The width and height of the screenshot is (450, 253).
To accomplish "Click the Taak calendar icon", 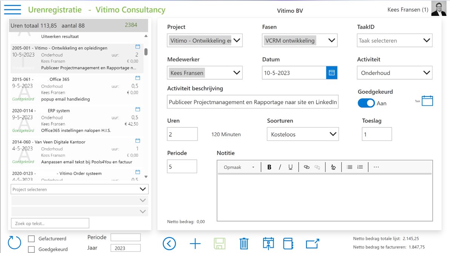I will (427, 101).
